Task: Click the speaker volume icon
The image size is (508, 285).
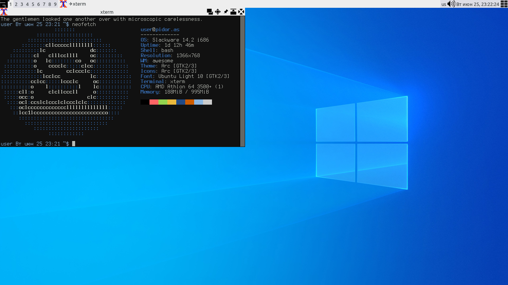Action: tap(451, 4)
